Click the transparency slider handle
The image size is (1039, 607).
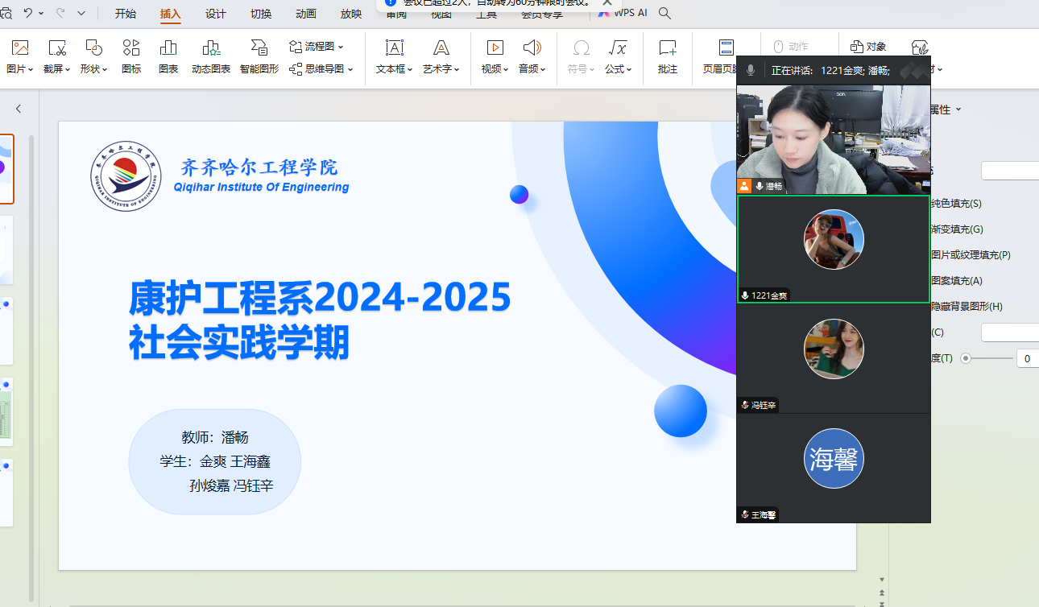coord(966,358)
